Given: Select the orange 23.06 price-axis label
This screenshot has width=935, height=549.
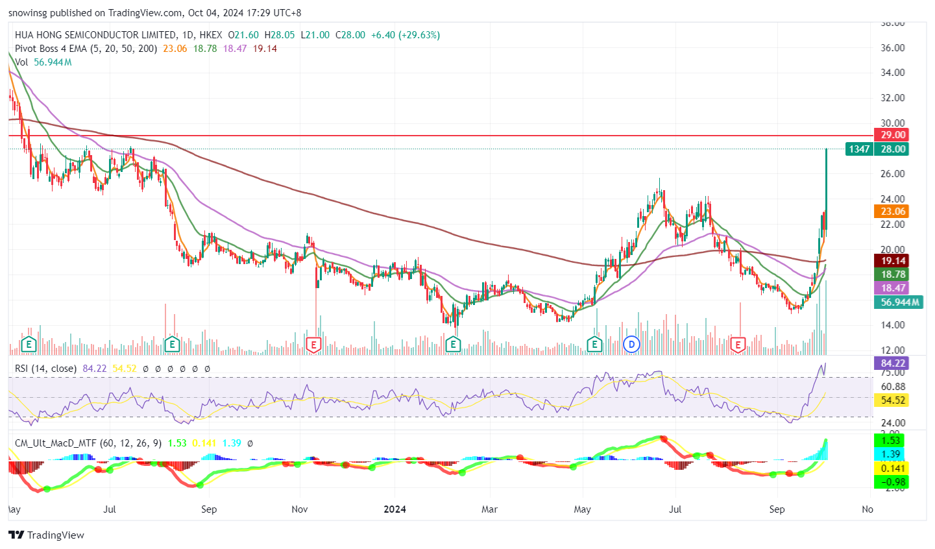Looking at the screenshot, I should tap(892, 212).
